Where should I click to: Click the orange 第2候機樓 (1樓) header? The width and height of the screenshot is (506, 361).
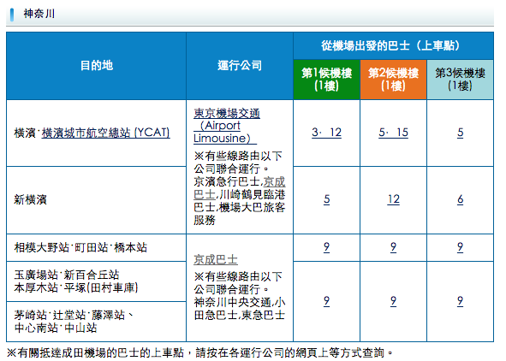393,80
